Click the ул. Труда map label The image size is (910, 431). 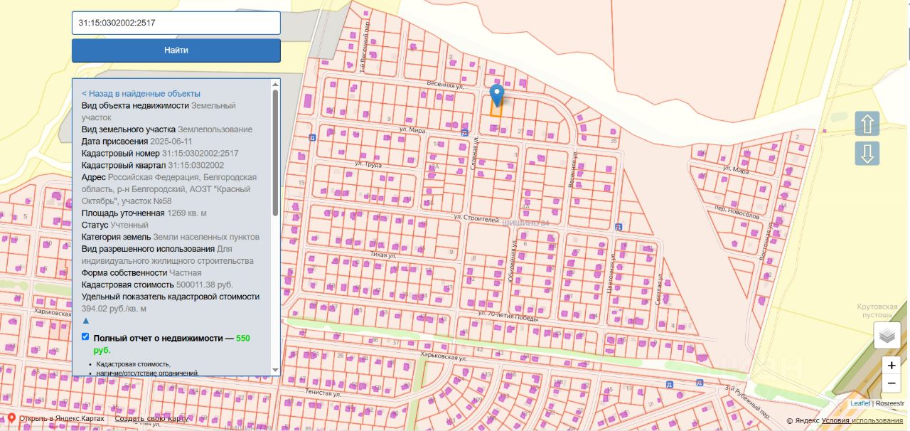tap(368, 164)
